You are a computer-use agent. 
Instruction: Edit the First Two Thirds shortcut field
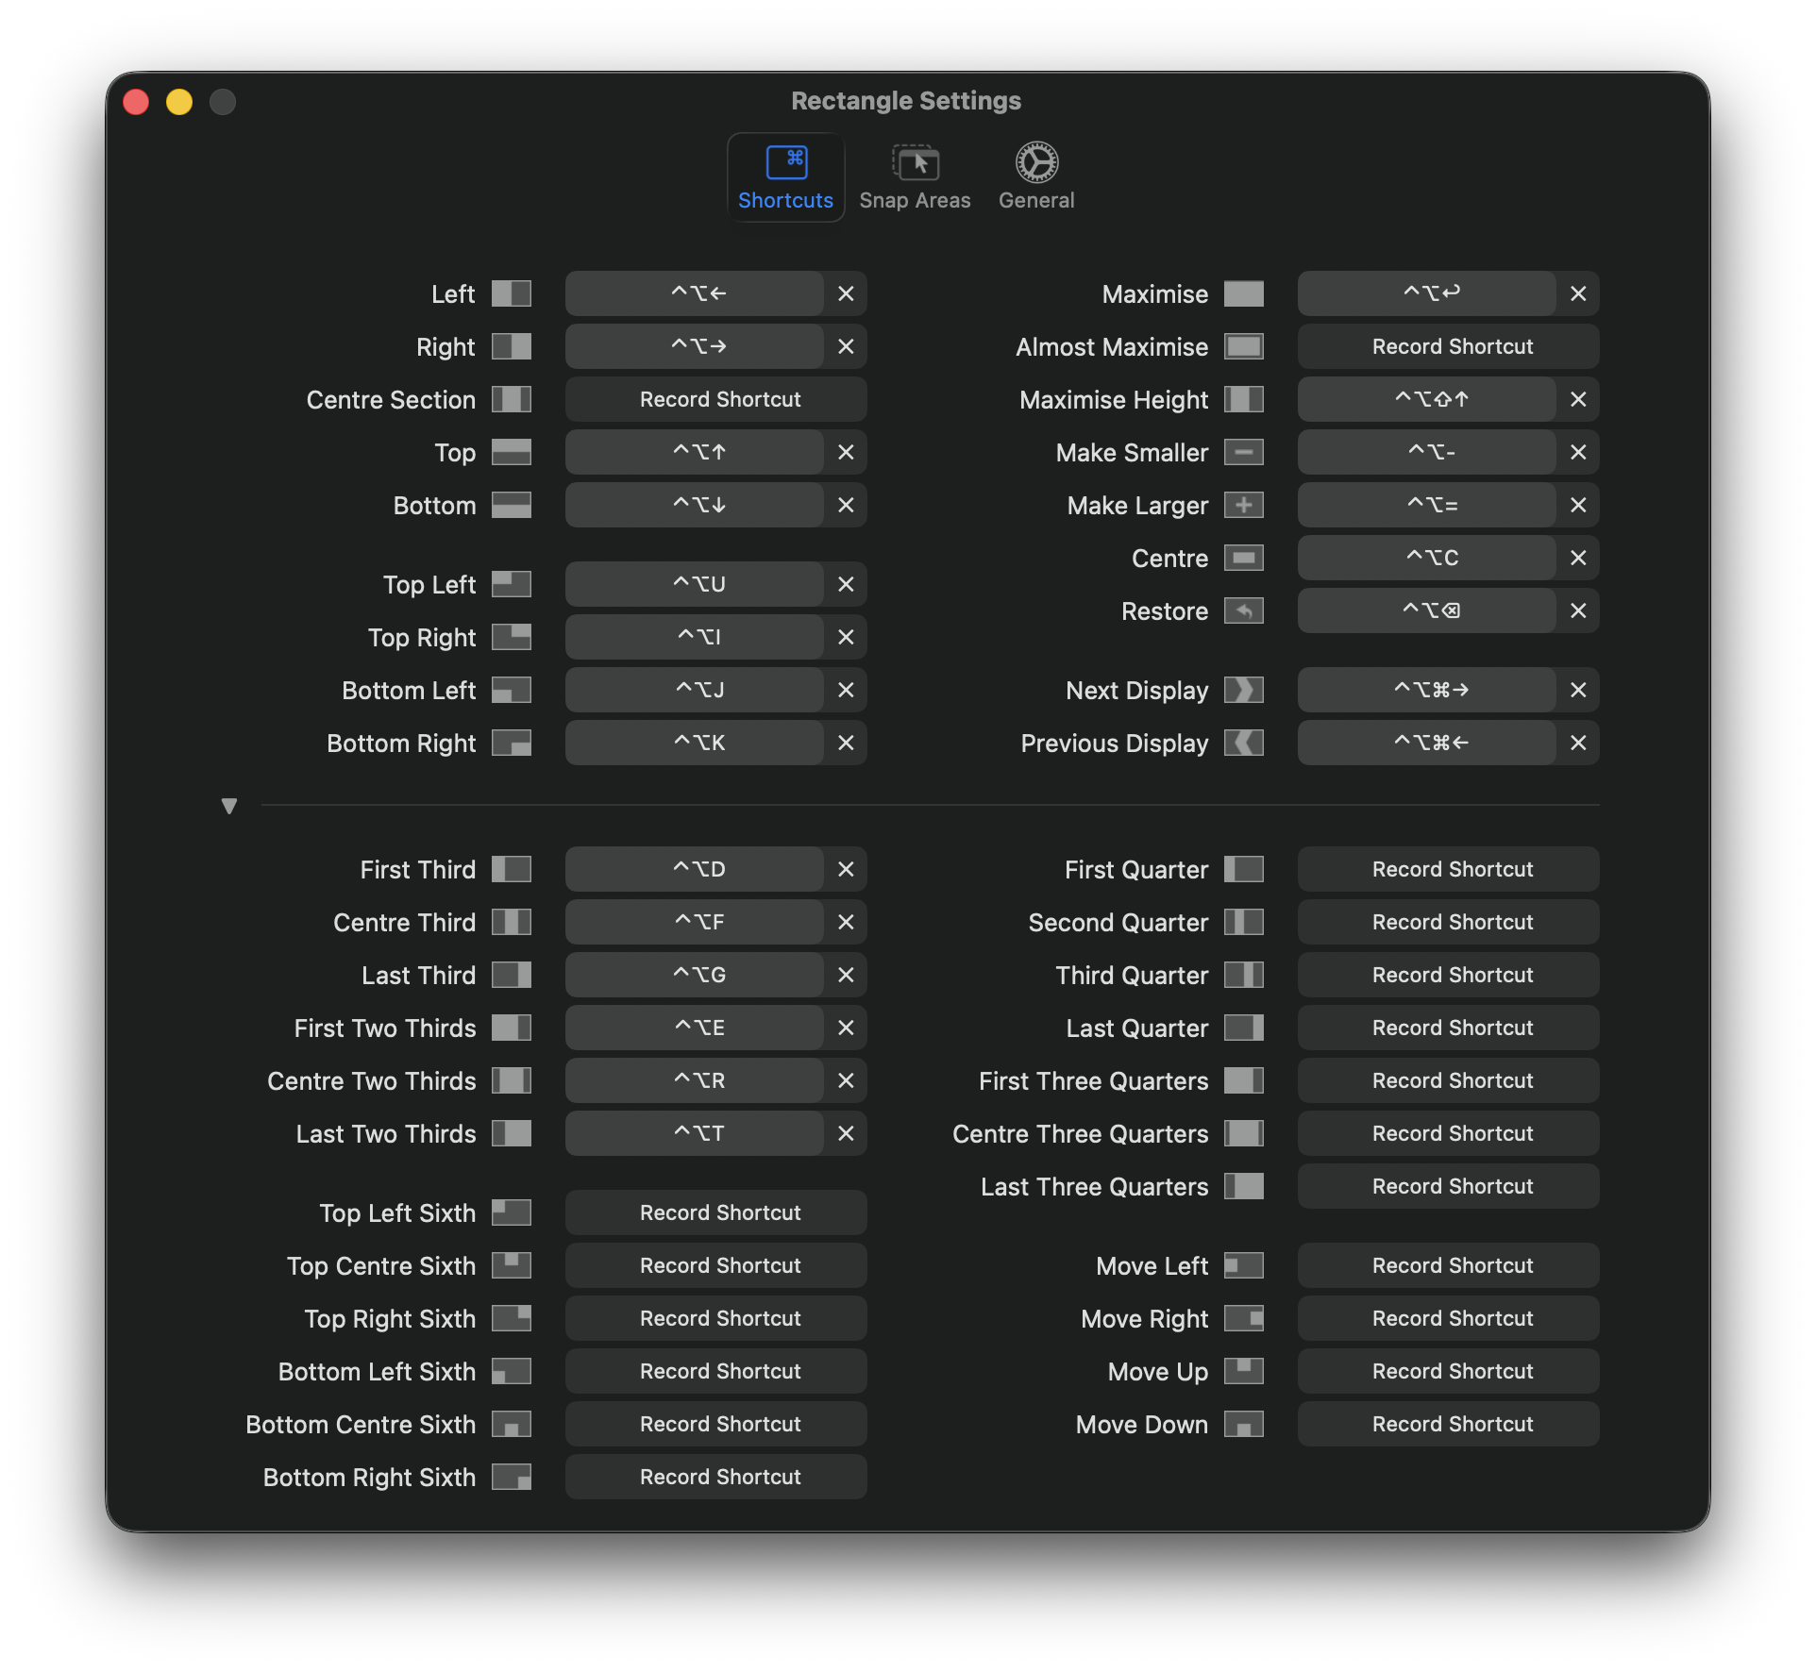[695, 1028]
